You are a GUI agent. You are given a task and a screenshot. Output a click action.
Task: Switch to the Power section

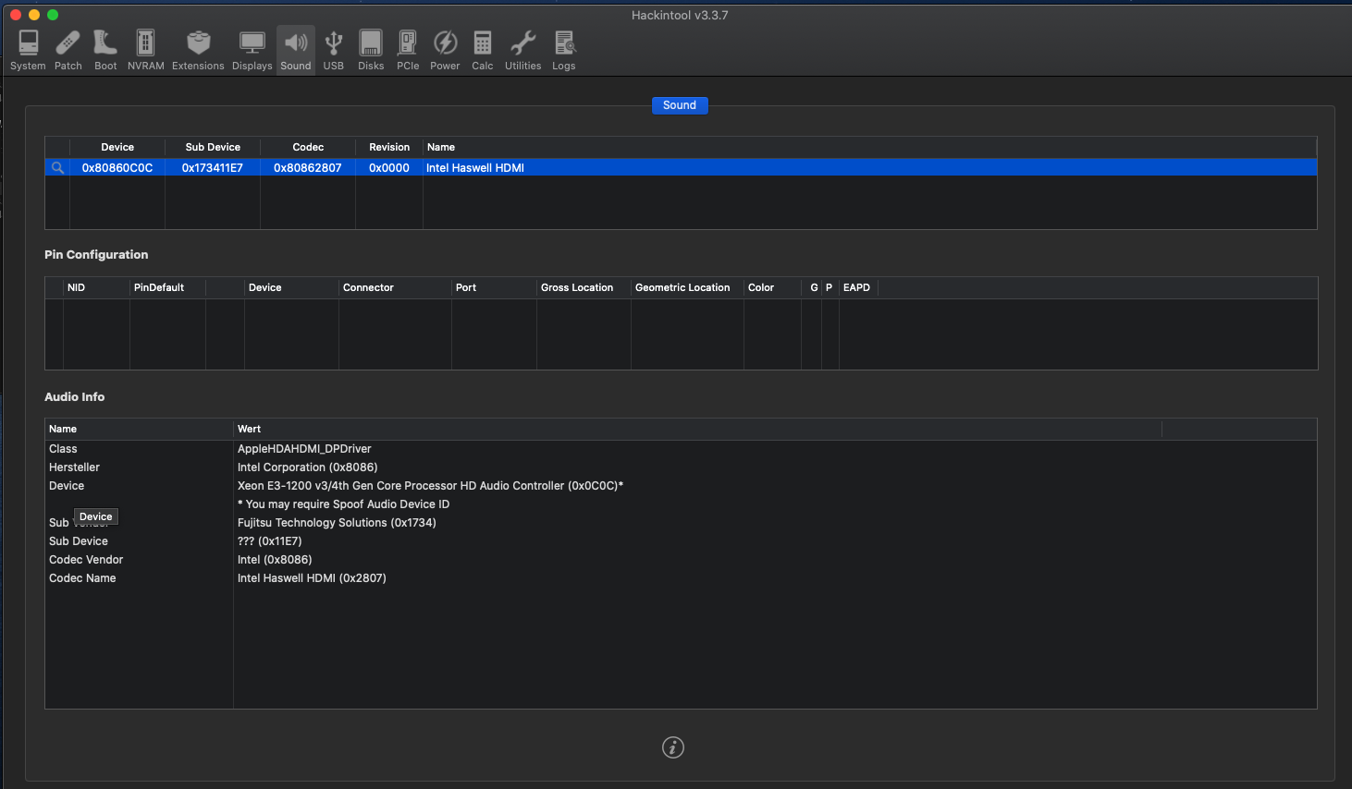coord(445,50)
